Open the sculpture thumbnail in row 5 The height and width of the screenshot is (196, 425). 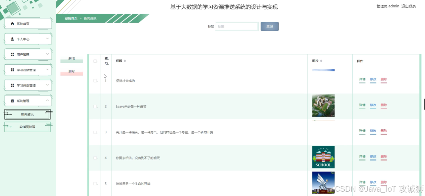tap(323, 183)
